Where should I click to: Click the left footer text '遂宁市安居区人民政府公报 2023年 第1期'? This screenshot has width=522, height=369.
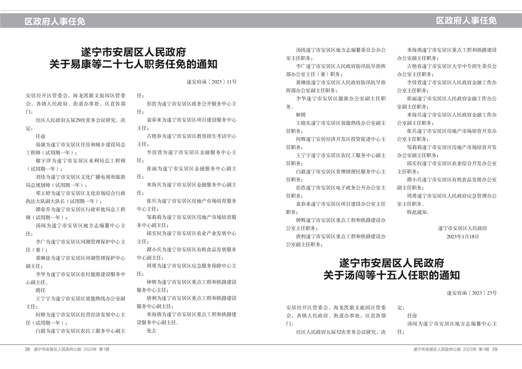(x=72, y=349)
